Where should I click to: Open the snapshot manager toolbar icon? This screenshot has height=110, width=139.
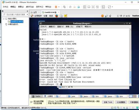pyautogui.click(x=79, y=7)
